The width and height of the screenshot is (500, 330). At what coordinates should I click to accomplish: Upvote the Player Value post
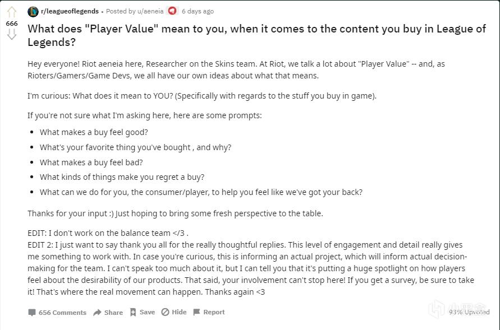click(x=12, y=12)
